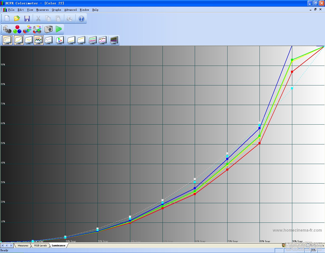This screenshot has width=325, height=253.
Task: Click the blue data point at 80% Gray
Action: (259, 128)
